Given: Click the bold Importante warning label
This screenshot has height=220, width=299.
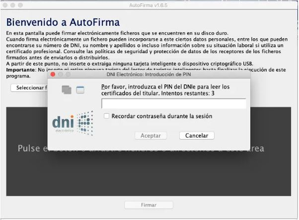Looking at the screenshot, I should 20,70.
